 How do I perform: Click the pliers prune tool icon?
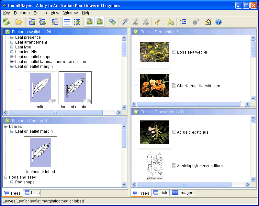[158, 22]
